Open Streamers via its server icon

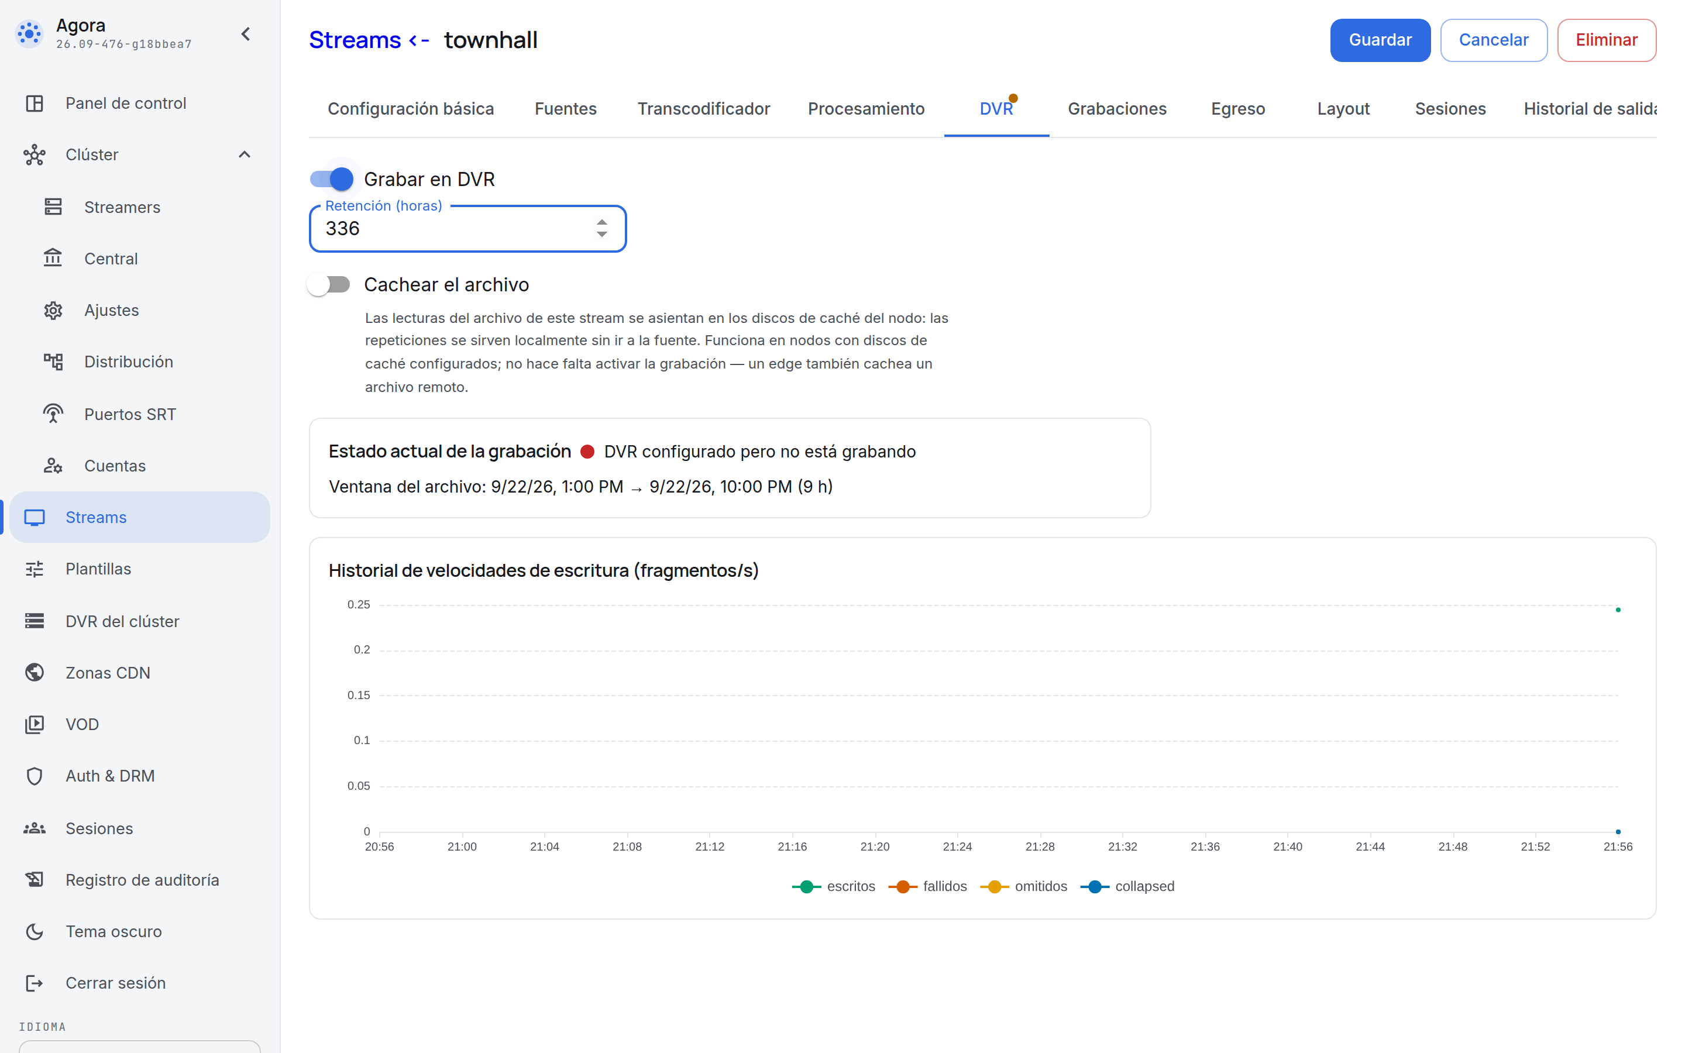click(x=53, y=207)
